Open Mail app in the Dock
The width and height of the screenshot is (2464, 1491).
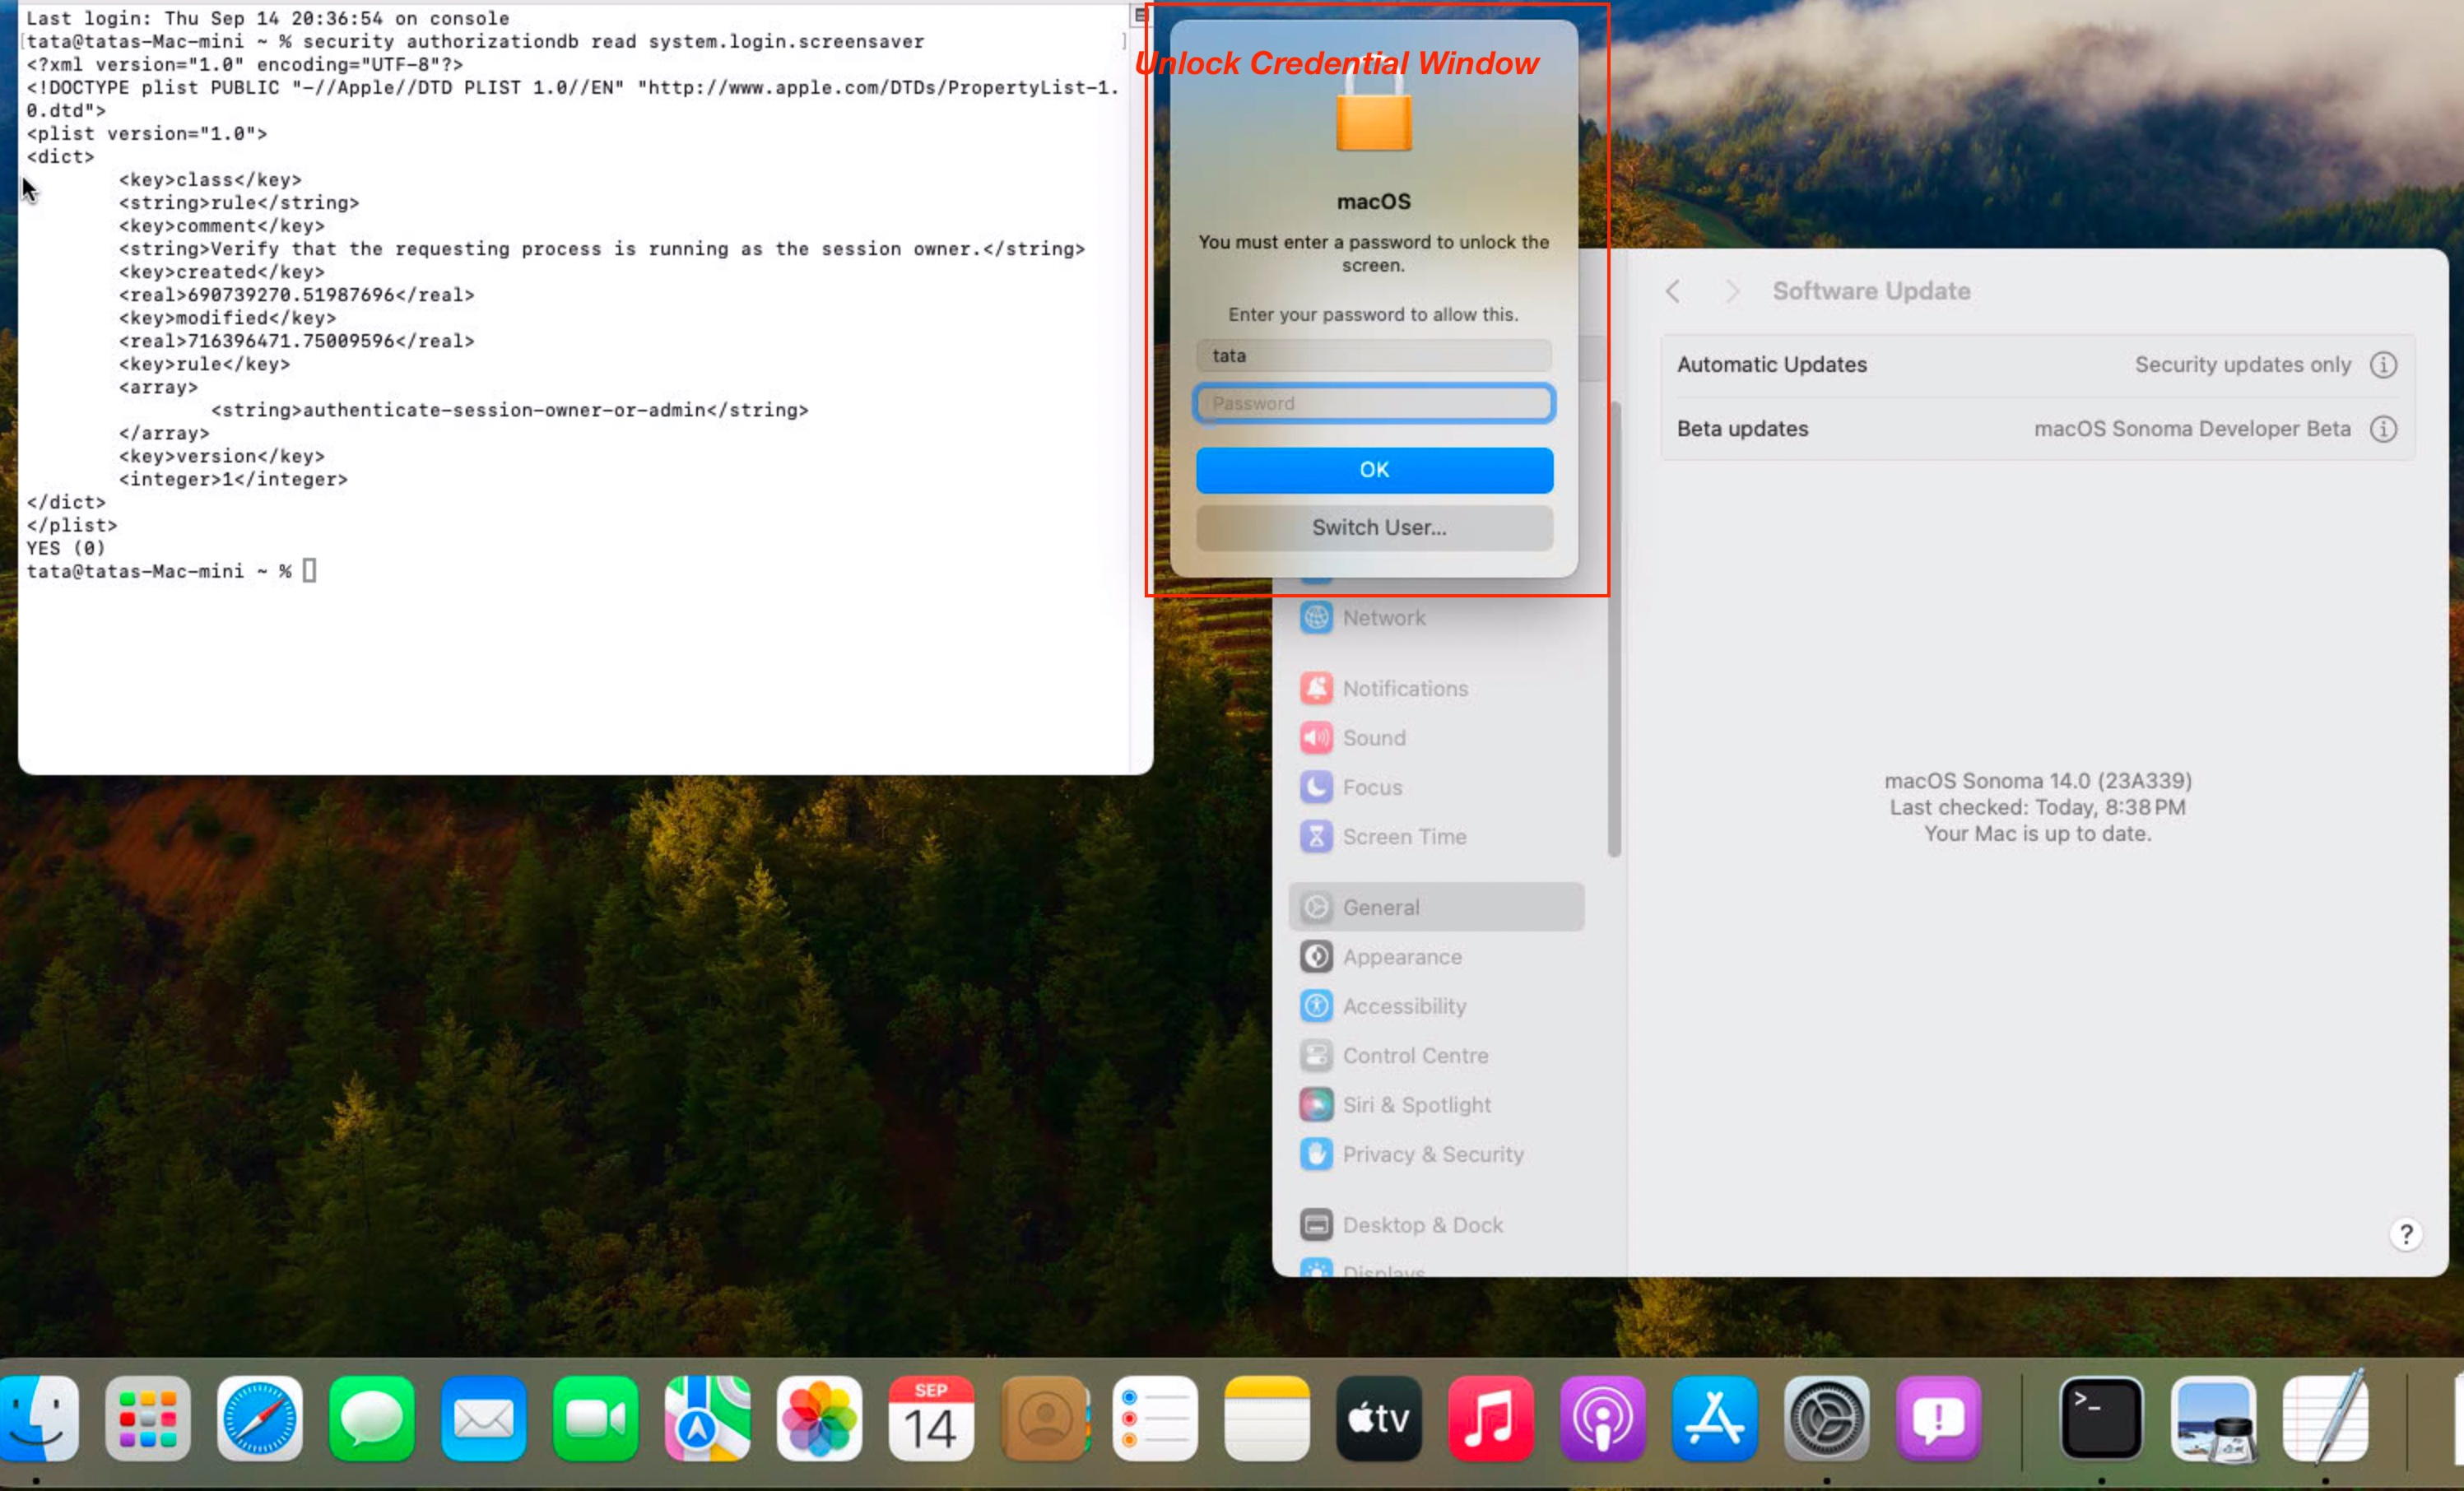[484, 1417]
